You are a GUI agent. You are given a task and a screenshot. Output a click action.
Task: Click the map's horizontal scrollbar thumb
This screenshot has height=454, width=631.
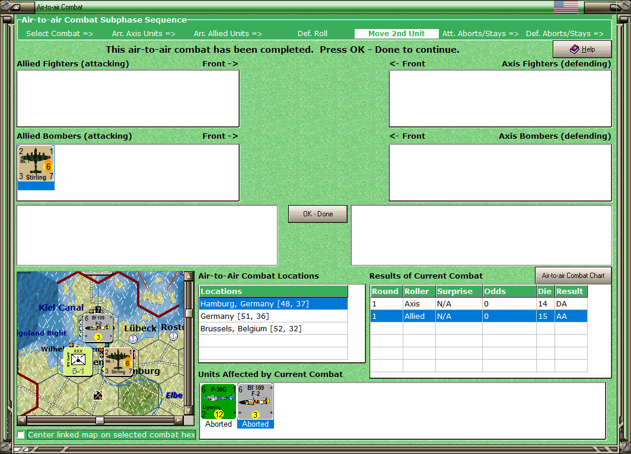pos(100,420)
